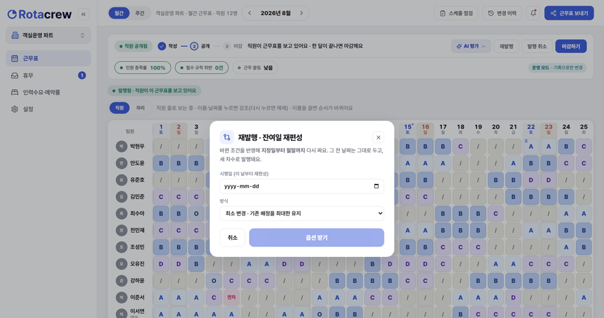Expand the 객실운영 파트 team selector

click(49, 36)
